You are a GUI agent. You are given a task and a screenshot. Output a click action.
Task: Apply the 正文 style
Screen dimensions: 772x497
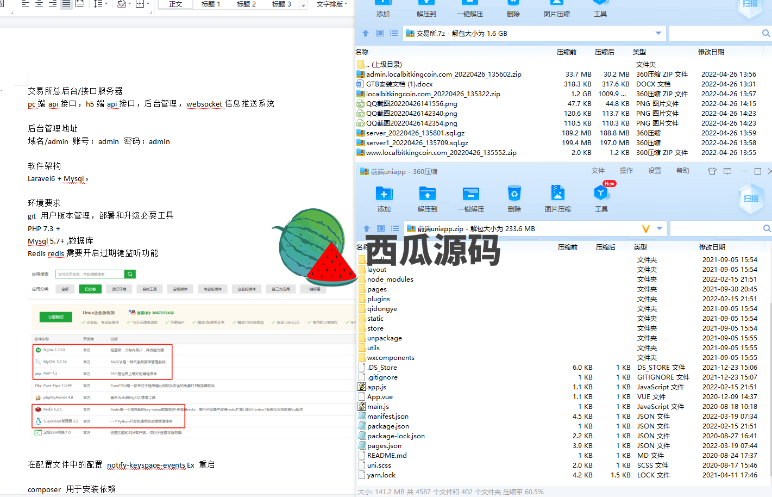[176, 4]
